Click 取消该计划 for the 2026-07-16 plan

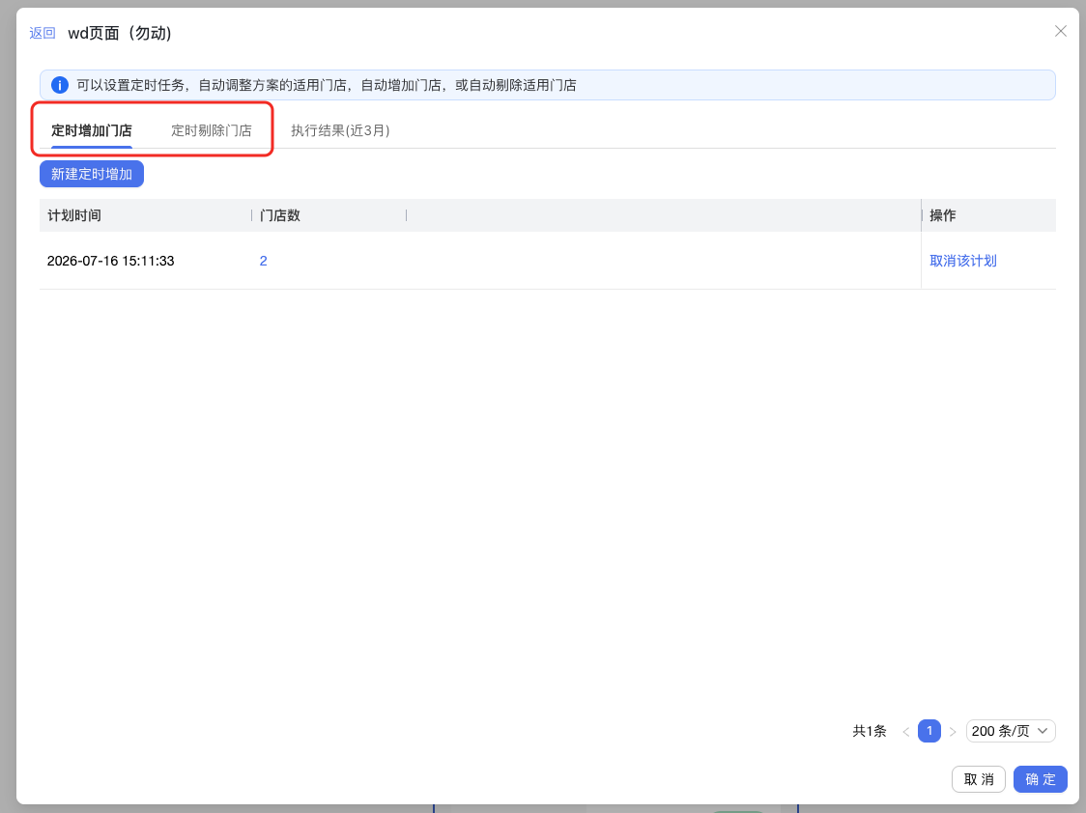click(962, 261)
